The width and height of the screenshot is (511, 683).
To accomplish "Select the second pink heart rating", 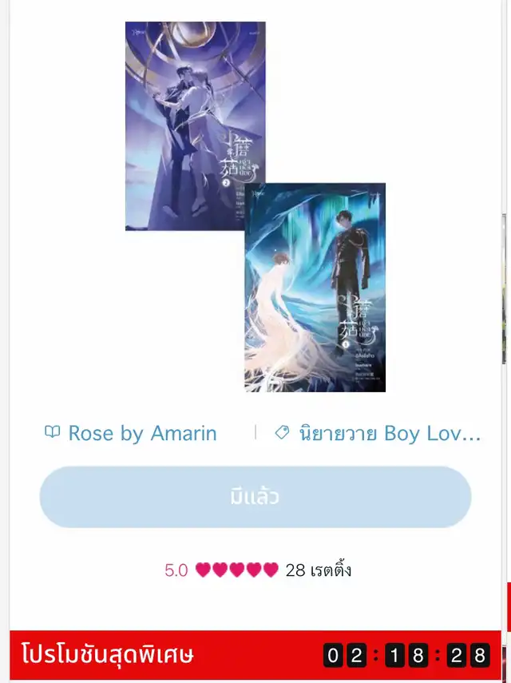I will tap(220, 570).
